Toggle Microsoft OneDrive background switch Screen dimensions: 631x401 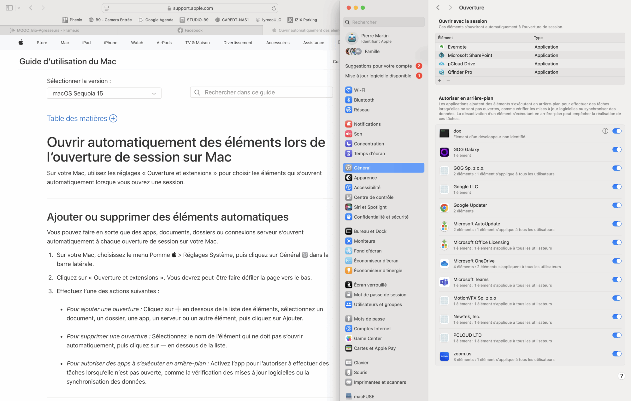617,261
